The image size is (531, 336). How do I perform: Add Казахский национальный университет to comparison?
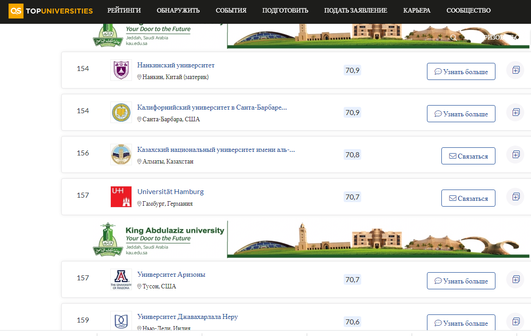516,155
